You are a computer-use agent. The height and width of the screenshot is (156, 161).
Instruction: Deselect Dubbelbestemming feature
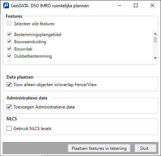click(9, 56)
